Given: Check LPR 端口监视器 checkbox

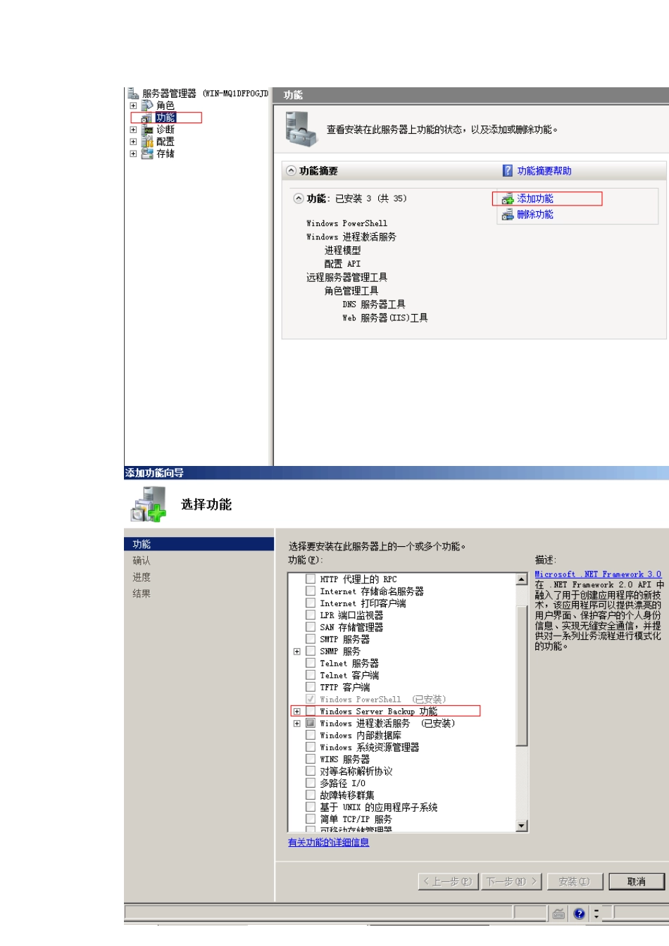Looking at the screenshot, I should coord(311,614).
